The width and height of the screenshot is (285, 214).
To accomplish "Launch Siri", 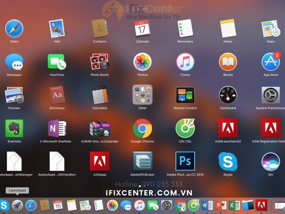I will tap(271, 162).
